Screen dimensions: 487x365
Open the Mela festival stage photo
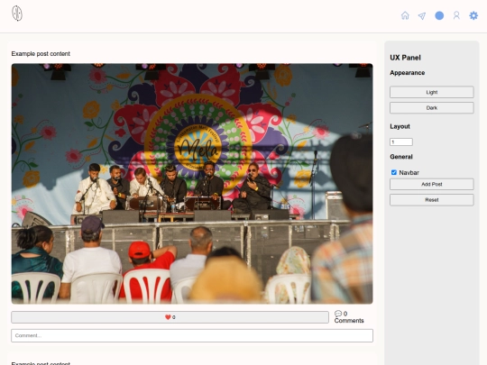(x=192, y=184)
